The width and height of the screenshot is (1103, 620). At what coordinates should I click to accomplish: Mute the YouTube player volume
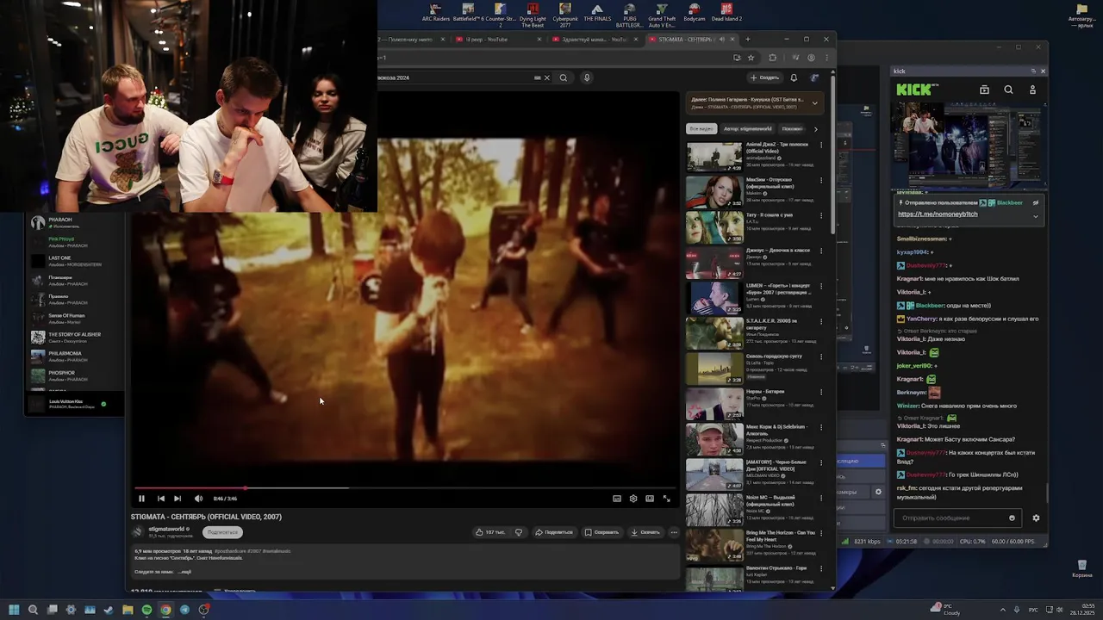[x=198, y=499]
